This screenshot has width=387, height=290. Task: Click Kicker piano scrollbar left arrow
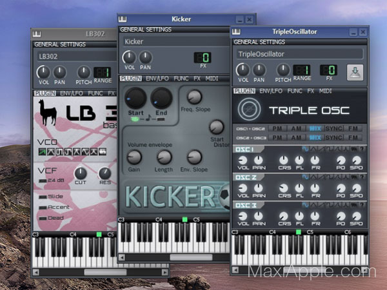point(121,257)
